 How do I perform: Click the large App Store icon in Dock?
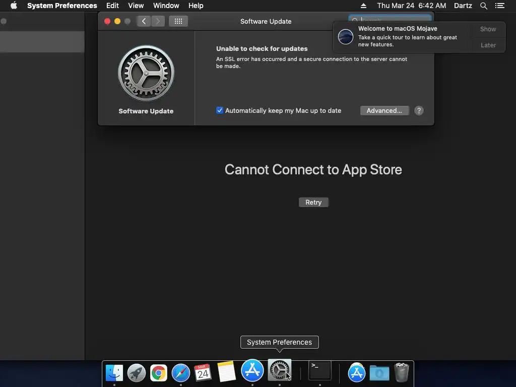[x=252, y=370]
